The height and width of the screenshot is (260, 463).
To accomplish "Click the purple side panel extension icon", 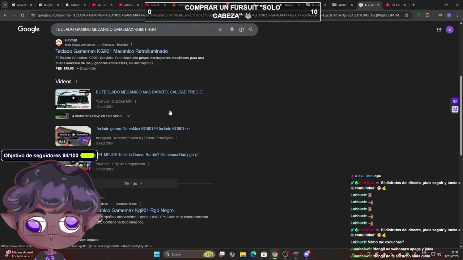I will (455, 101).
